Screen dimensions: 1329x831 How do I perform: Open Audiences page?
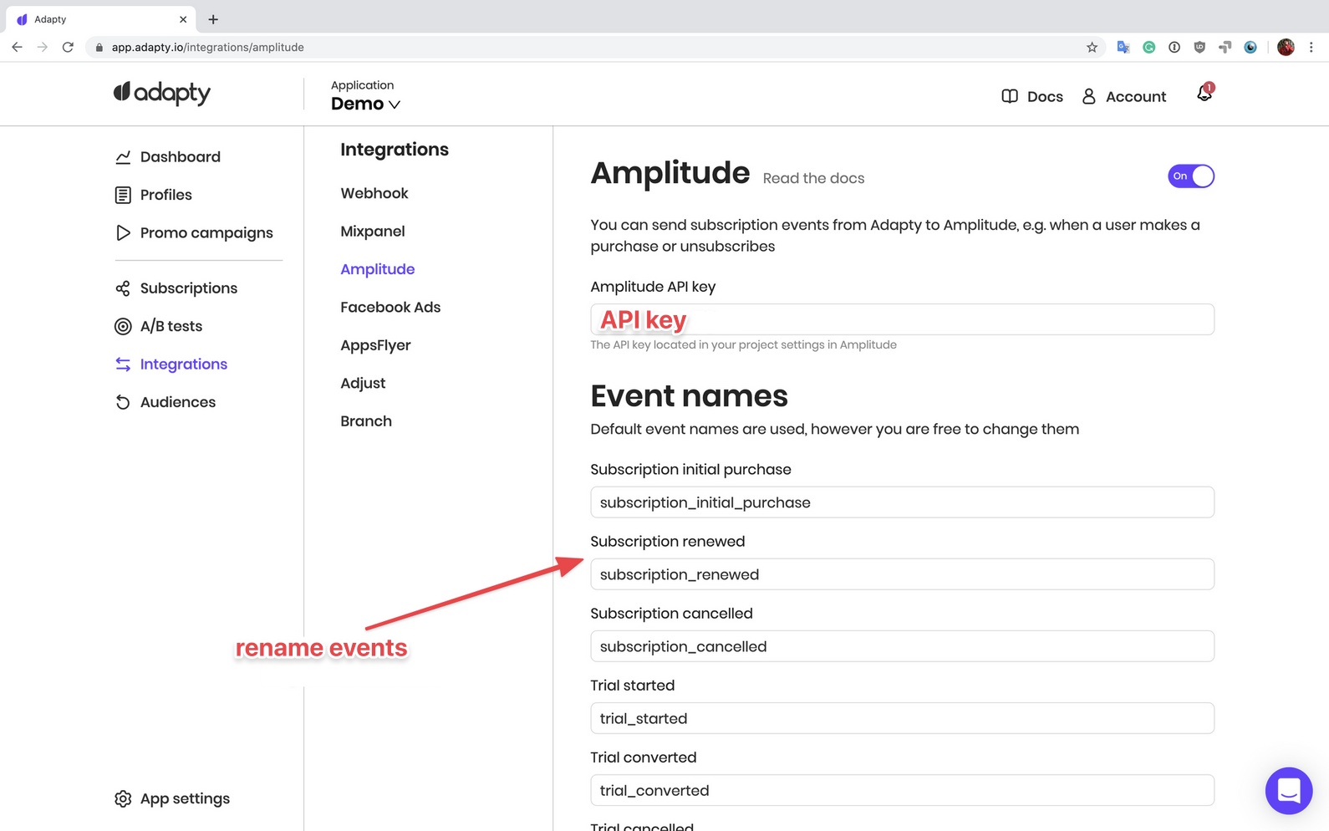[x=178, y=402]
